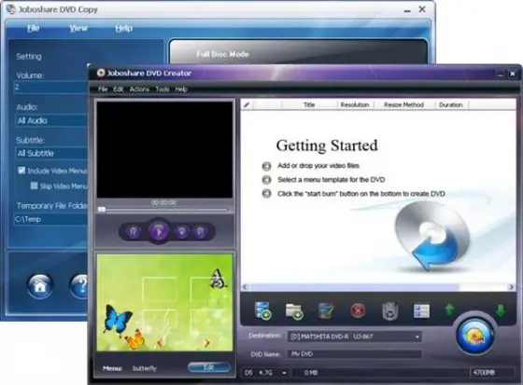
Task: Click the red remove item icon
Action: tap(358, 310)
